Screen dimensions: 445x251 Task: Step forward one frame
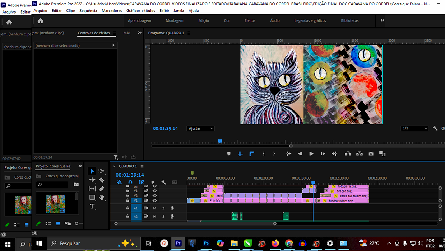point(323,154)
